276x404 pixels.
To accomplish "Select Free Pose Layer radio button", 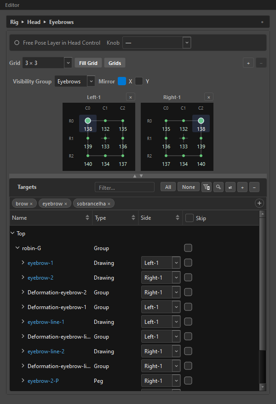I will (17, 43).
